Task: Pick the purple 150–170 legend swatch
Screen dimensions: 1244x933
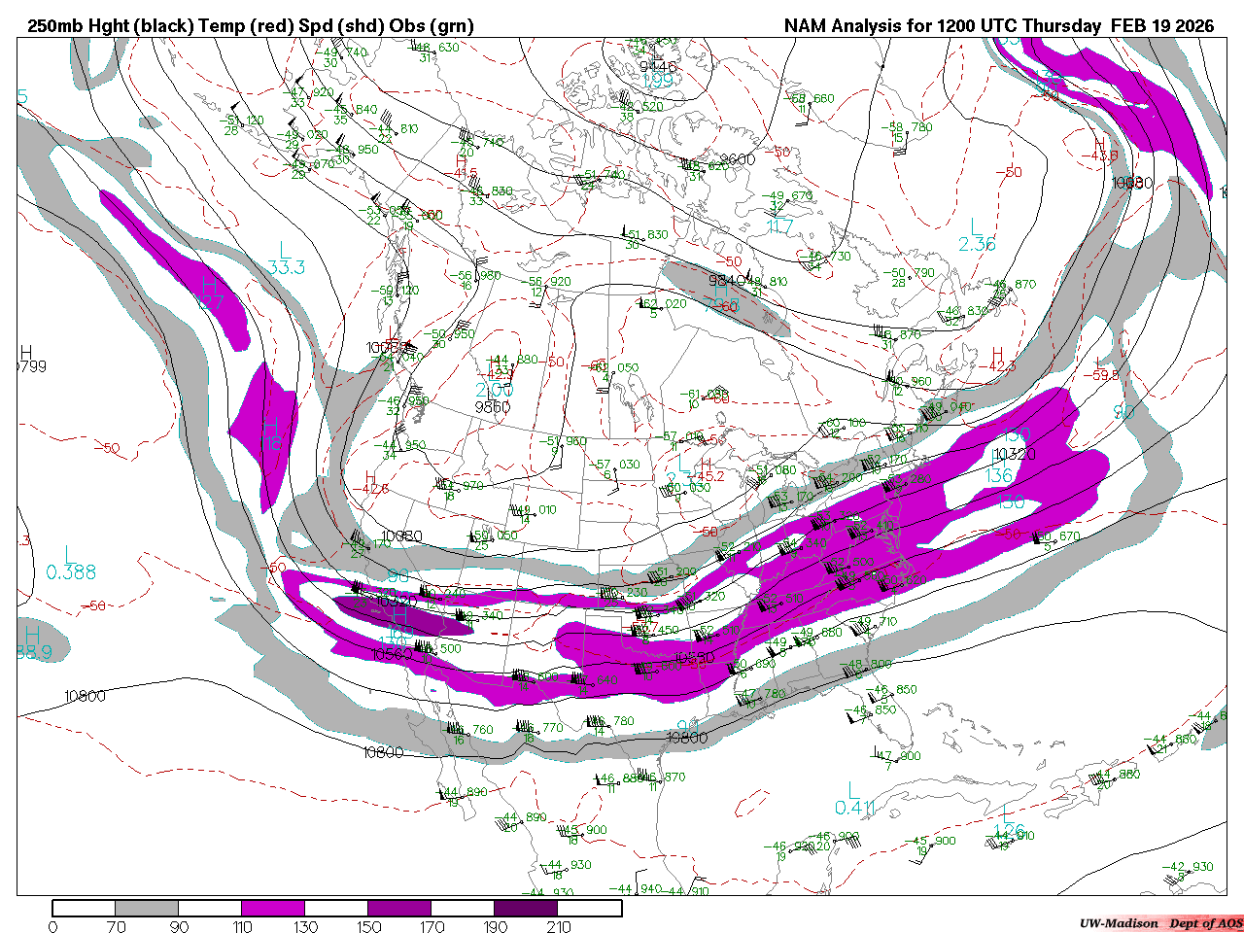Action: coord(399,908)
